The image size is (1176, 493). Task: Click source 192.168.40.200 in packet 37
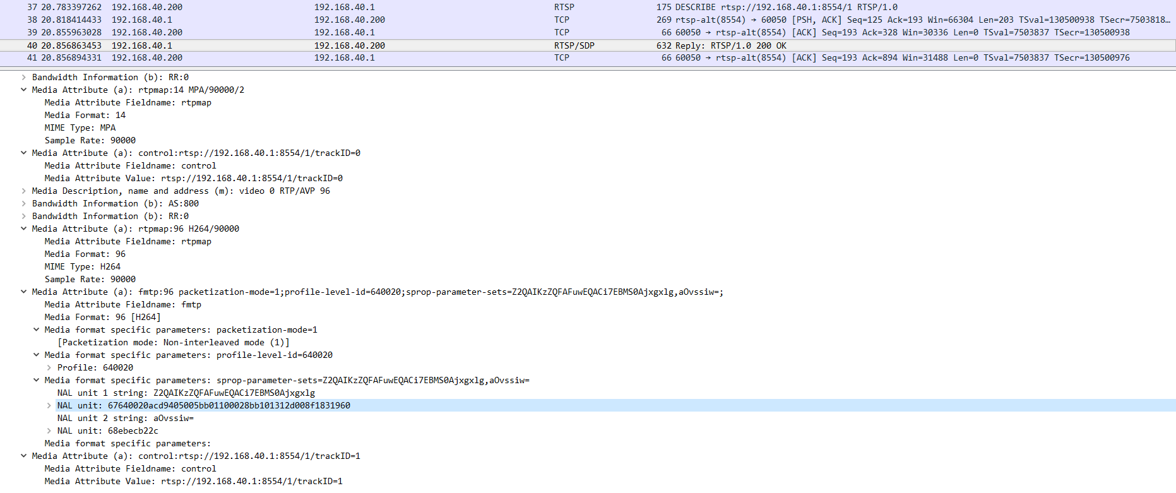click(x=147, y=7)
